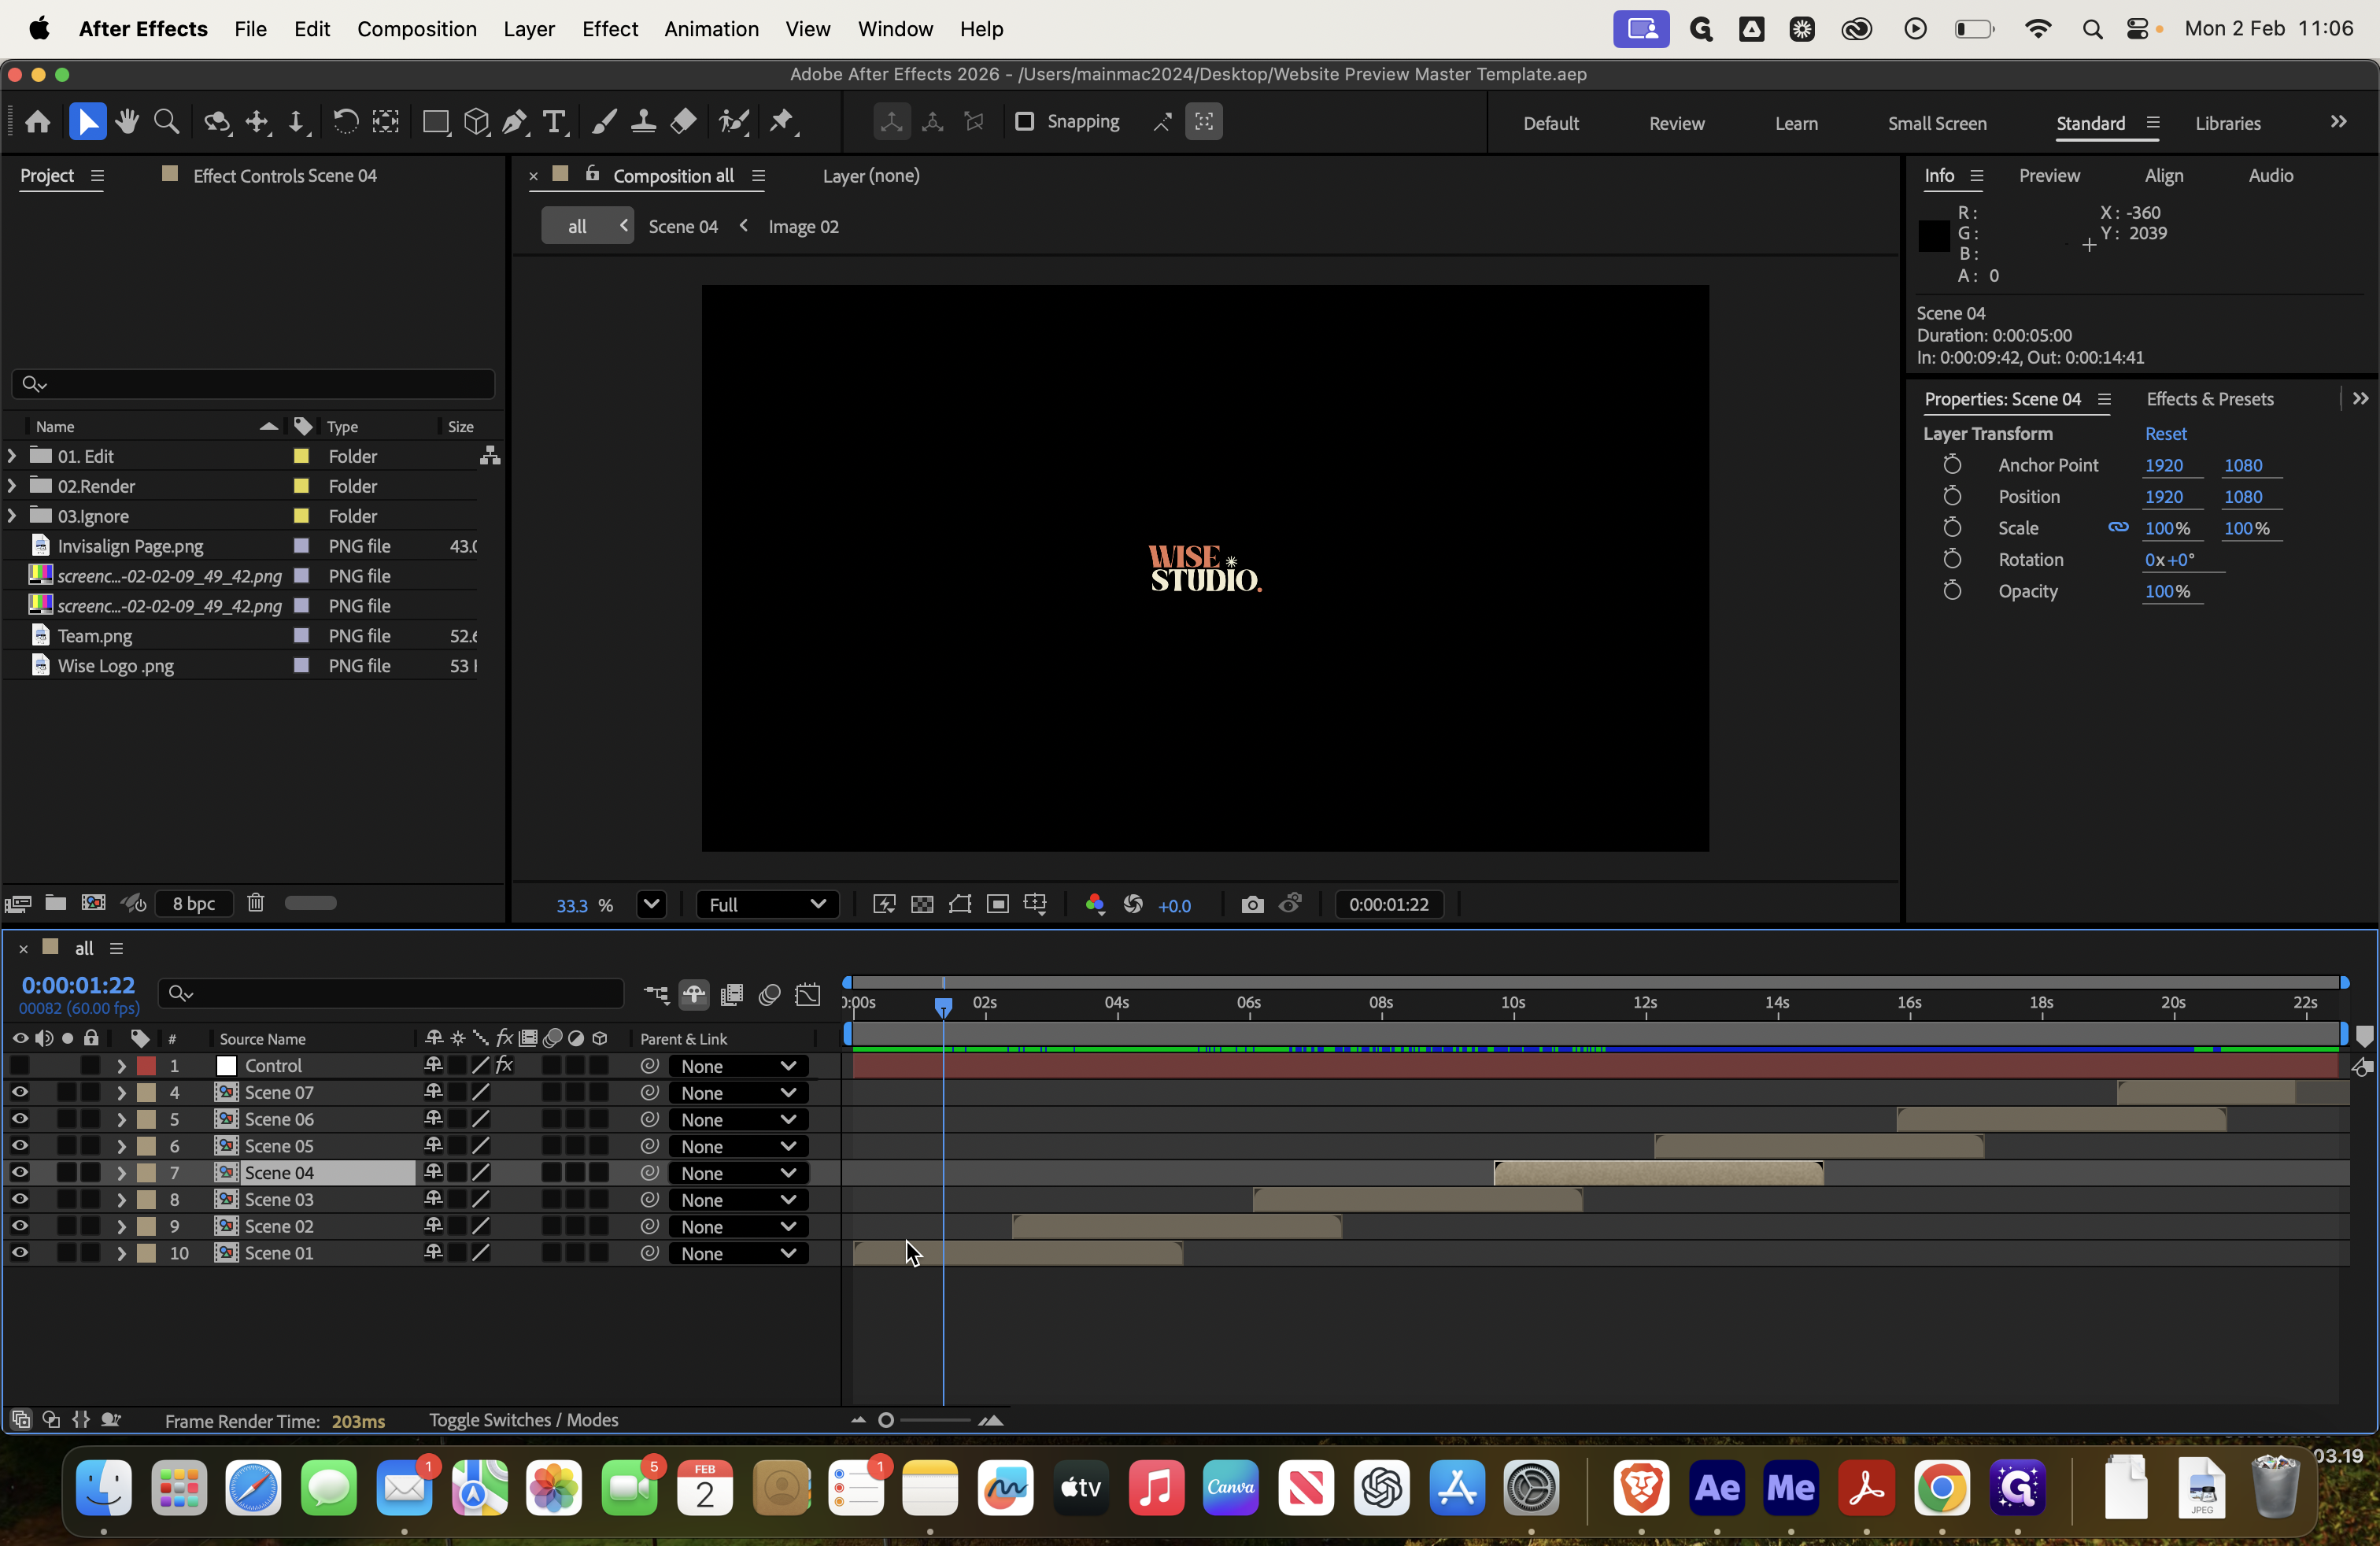Screen dimensions: 2380x1546
Task: Click the Take Snapshot camera icon
Action: [x=1252, y=905]
